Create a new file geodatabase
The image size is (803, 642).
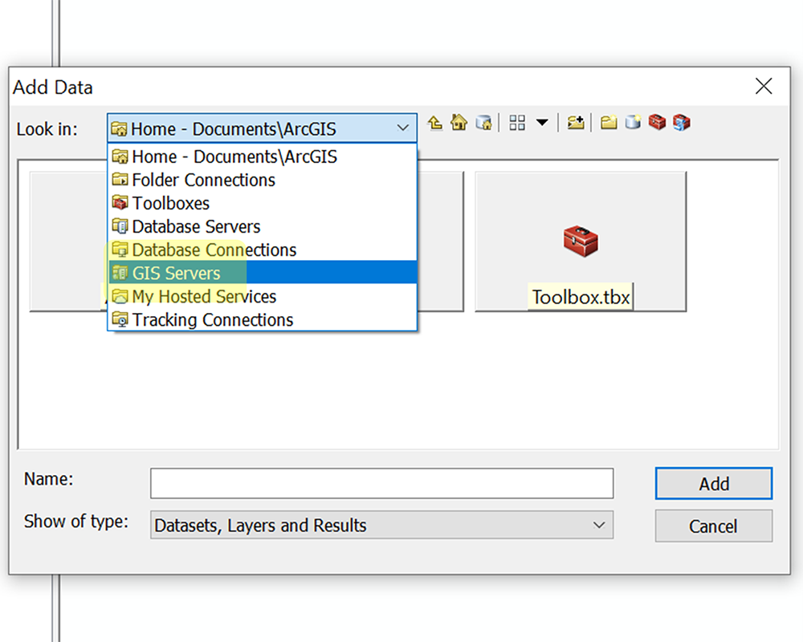tap(634, 122)
